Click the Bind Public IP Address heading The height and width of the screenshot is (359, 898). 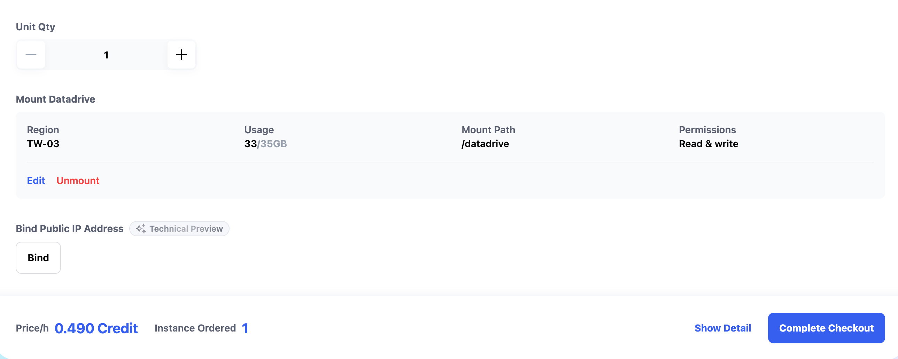[70, 229]
